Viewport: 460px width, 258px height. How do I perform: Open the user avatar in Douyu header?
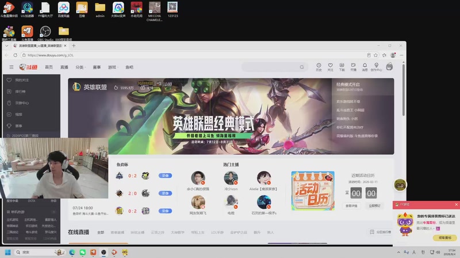[x=389, y=67]
